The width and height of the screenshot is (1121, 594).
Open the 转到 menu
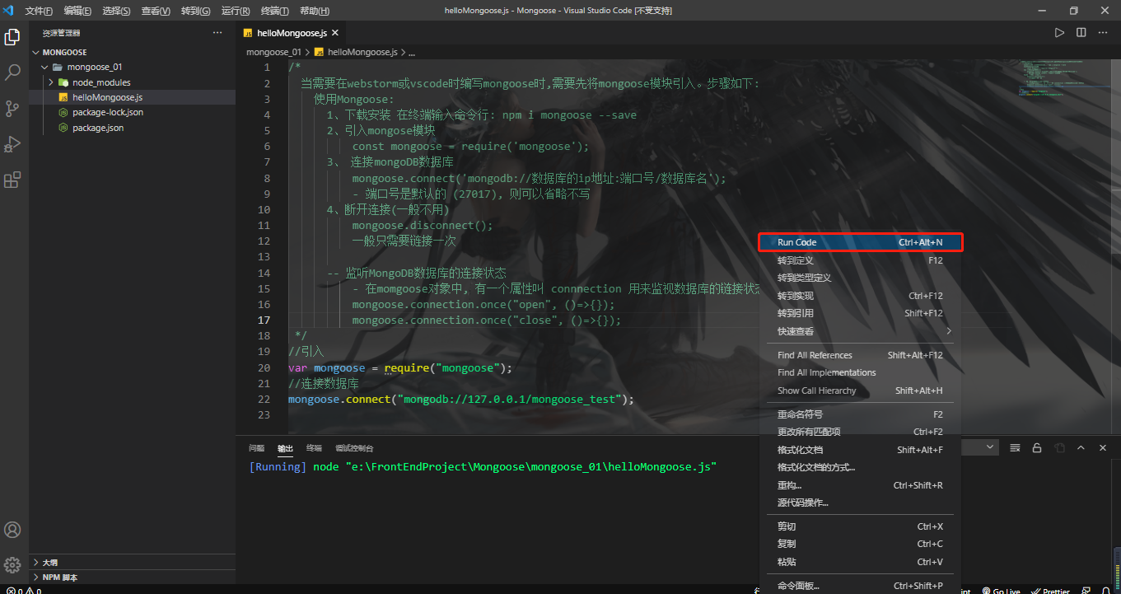coord(195,11)
